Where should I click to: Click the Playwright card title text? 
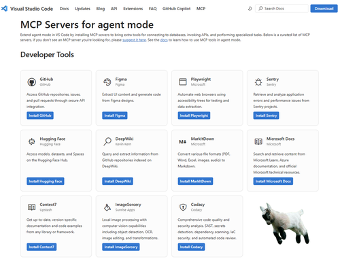(x=201, y=79)
